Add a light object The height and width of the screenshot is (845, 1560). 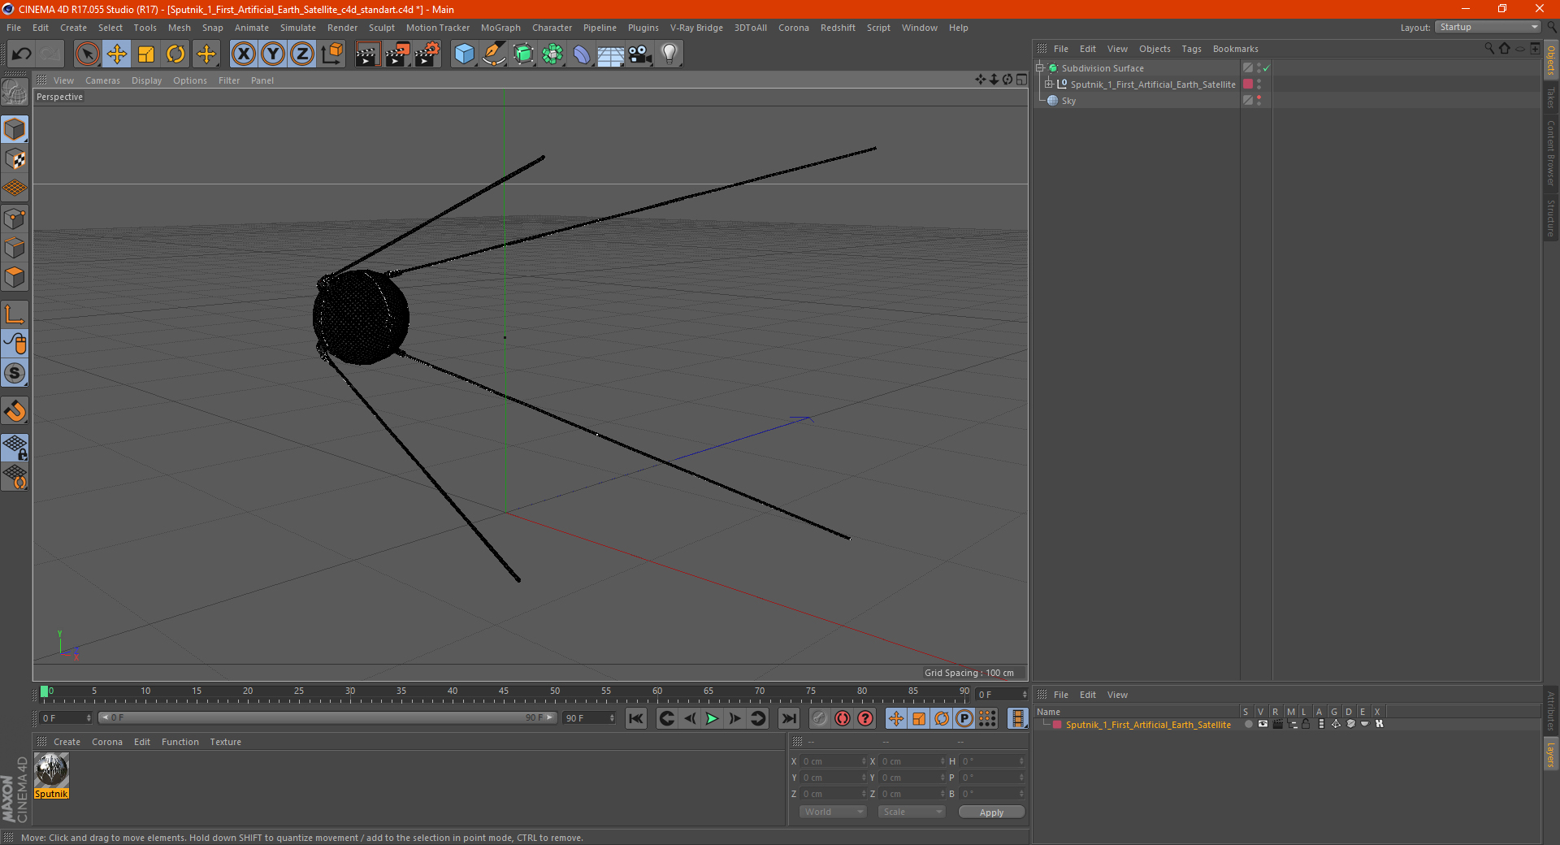click(x=669, y=54)
